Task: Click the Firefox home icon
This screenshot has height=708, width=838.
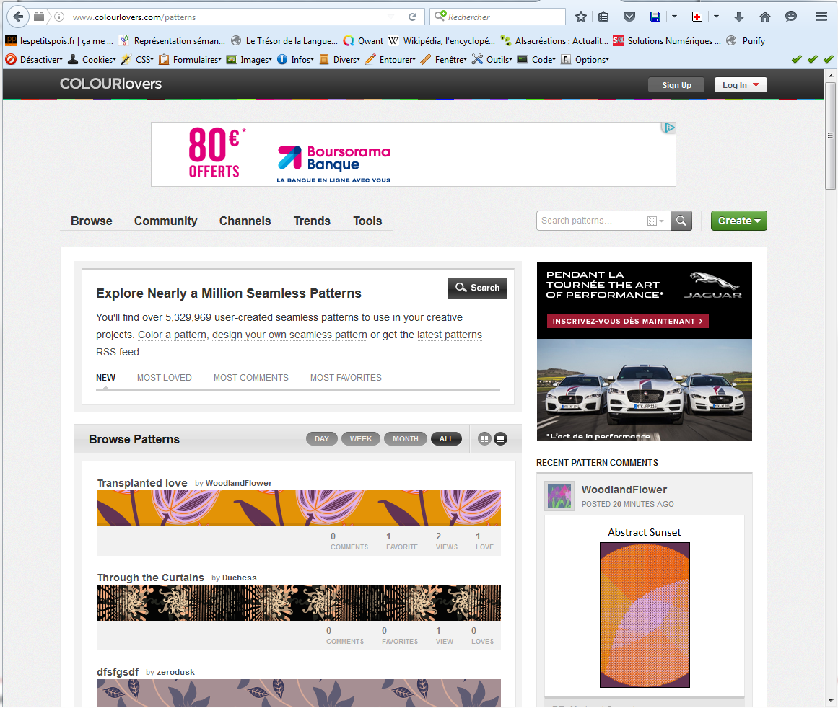Action: pos(765,17)
